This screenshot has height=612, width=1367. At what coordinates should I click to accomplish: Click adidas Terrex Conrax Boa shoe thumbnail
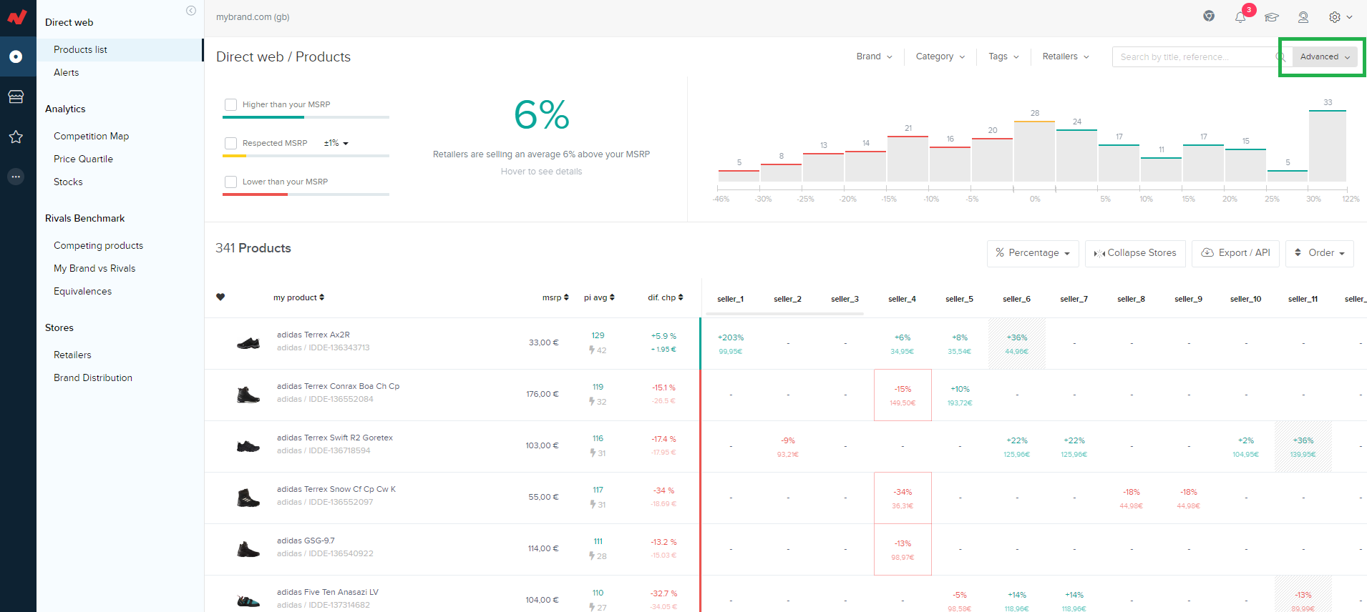(x=248, y=395)
